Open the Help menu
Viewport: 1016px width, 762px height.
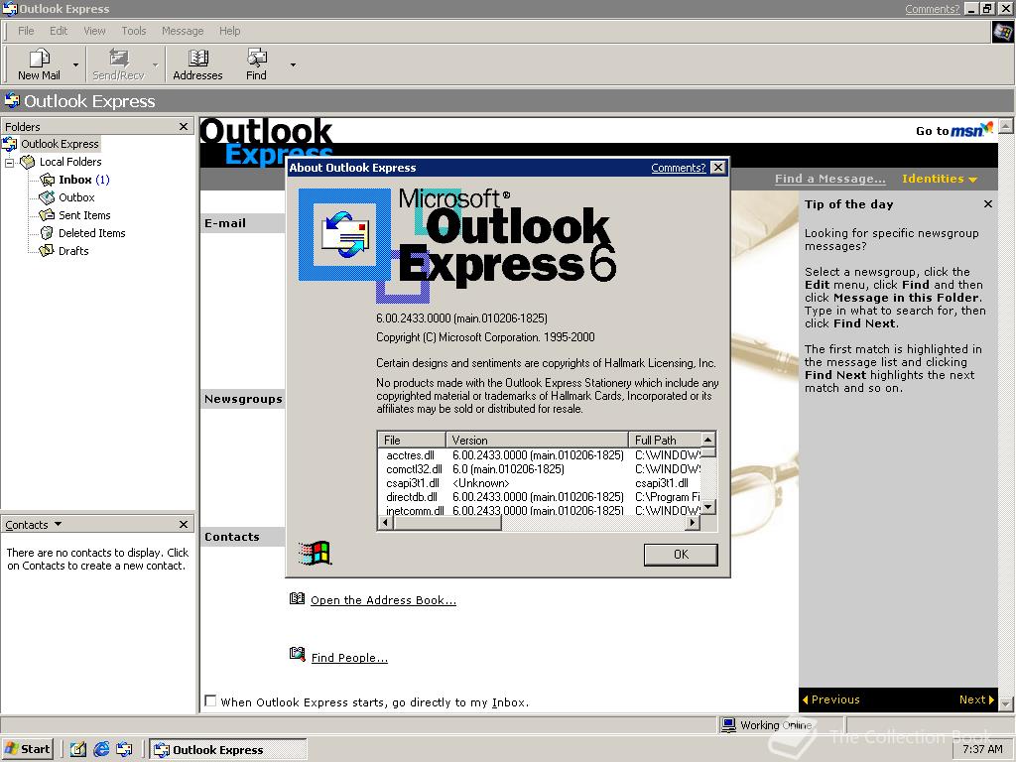229,31
